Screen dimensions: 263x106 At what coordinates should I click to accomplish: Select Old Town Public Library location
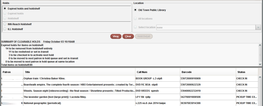click(136, 10)
